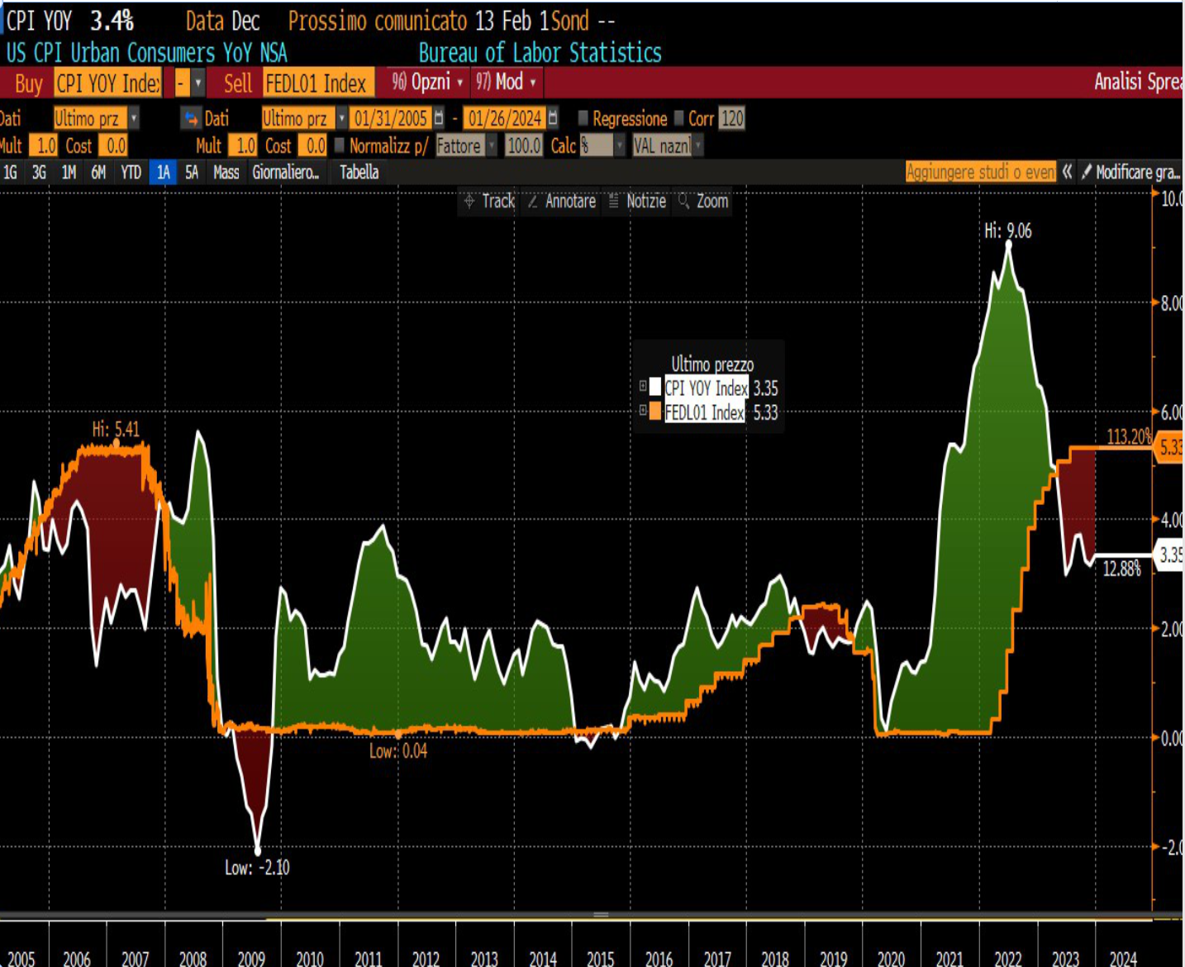Click the 3.35 last value axis tag
This screenshot has height=967, width=1185.
click(x=1169, y=555)
